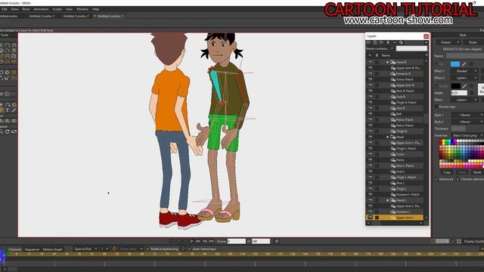This screenshot has width=484, height=272.
Task: Open the Styles button in Style panel
Action: click(473, 42)
